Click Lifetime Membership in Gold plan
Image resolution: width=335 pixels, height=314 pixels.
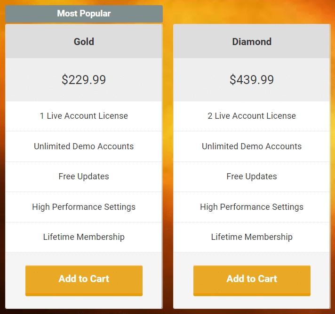click(x=84, y=237)
